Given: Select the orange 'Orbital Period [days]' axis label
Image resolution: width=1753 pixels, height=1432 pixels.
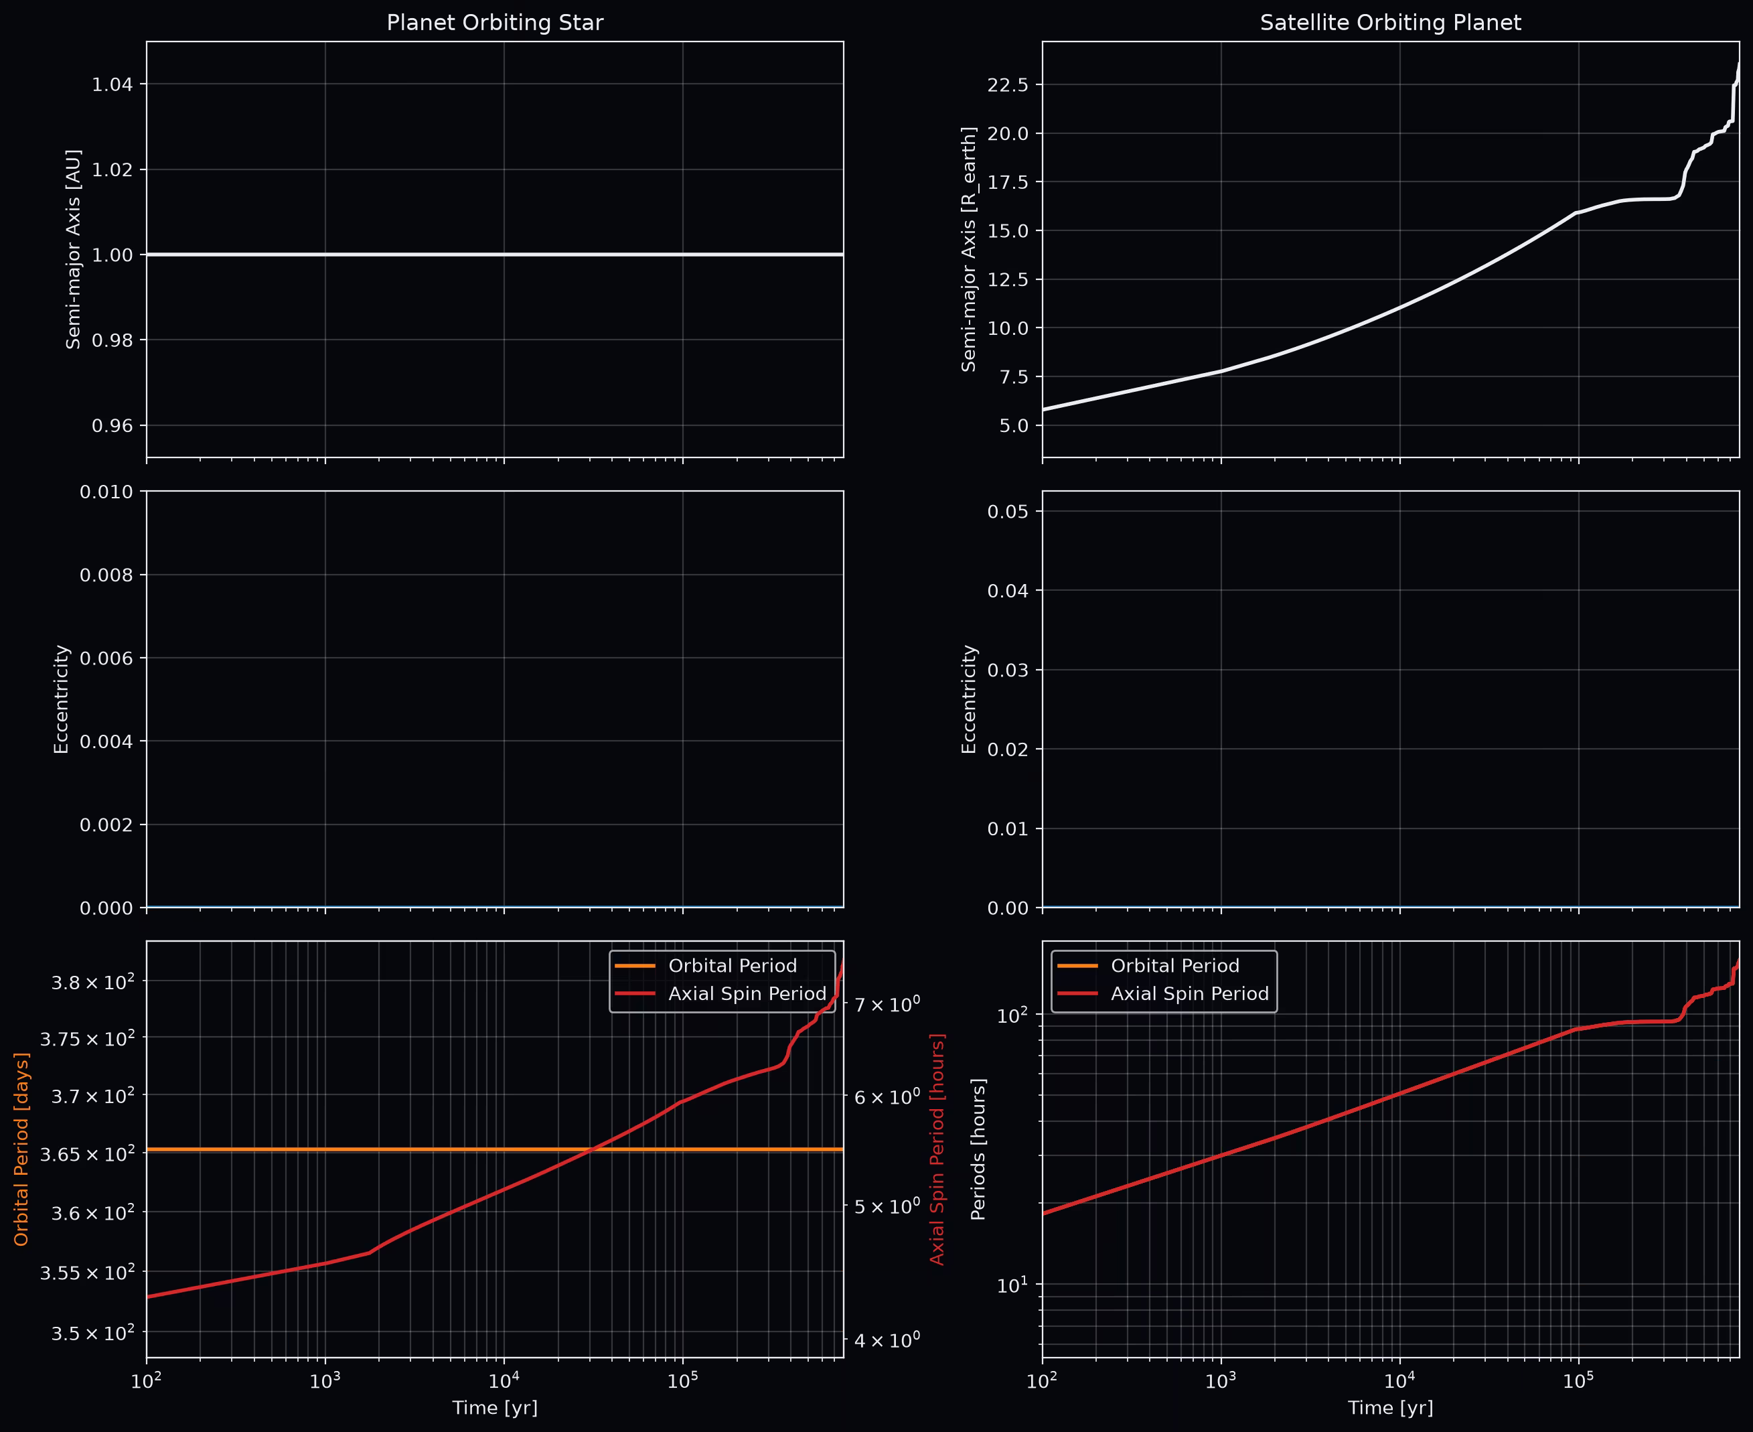Looking at the screenshot, I should click(22, 1149).
